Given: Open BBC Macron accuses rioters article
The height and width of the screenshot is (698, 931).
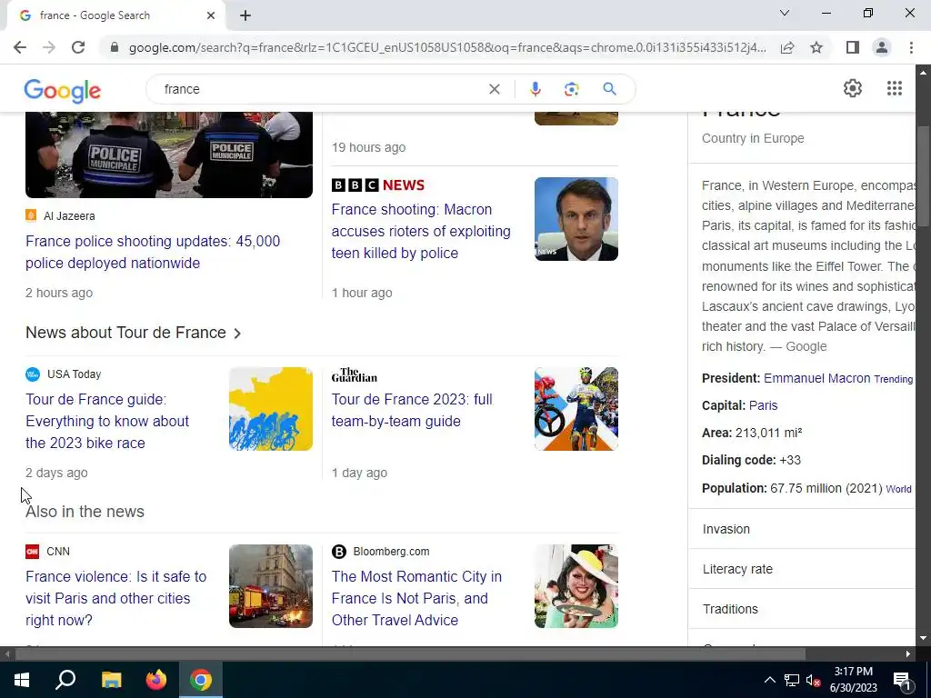Looking at the screenshot, I should (421, 231).
